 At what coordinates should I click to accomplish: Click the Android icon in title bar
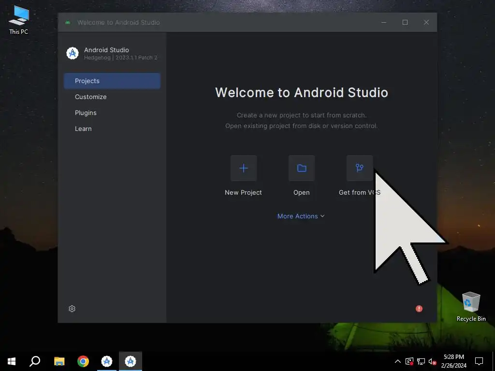point(68,22)
